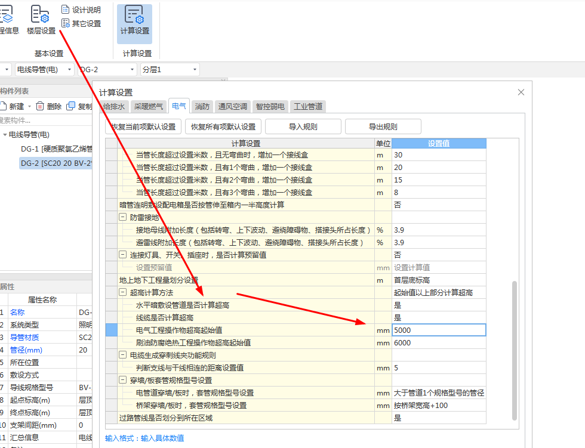Click 计算设置 column header
This screenshot has height=448, width=585.
(x=246, y=144)
